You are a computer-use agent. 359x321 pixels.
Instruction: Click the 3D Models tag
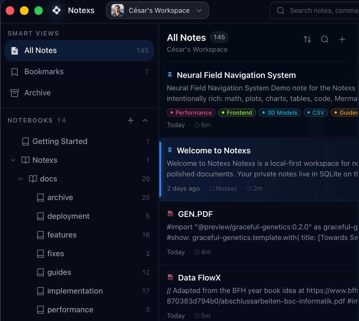coord(280,113)
